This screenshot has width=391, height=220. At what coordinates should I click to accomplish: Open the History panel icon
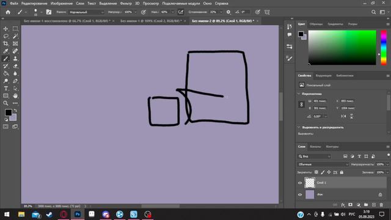pyautogui.click(x=289, y=27)
